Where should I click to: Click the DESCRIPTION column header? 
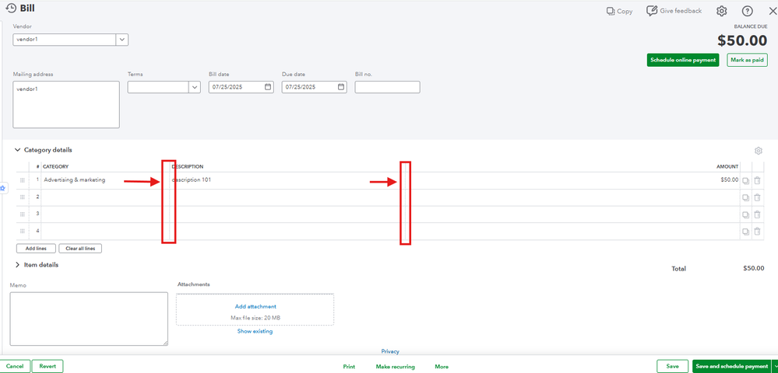coord(188,166)
